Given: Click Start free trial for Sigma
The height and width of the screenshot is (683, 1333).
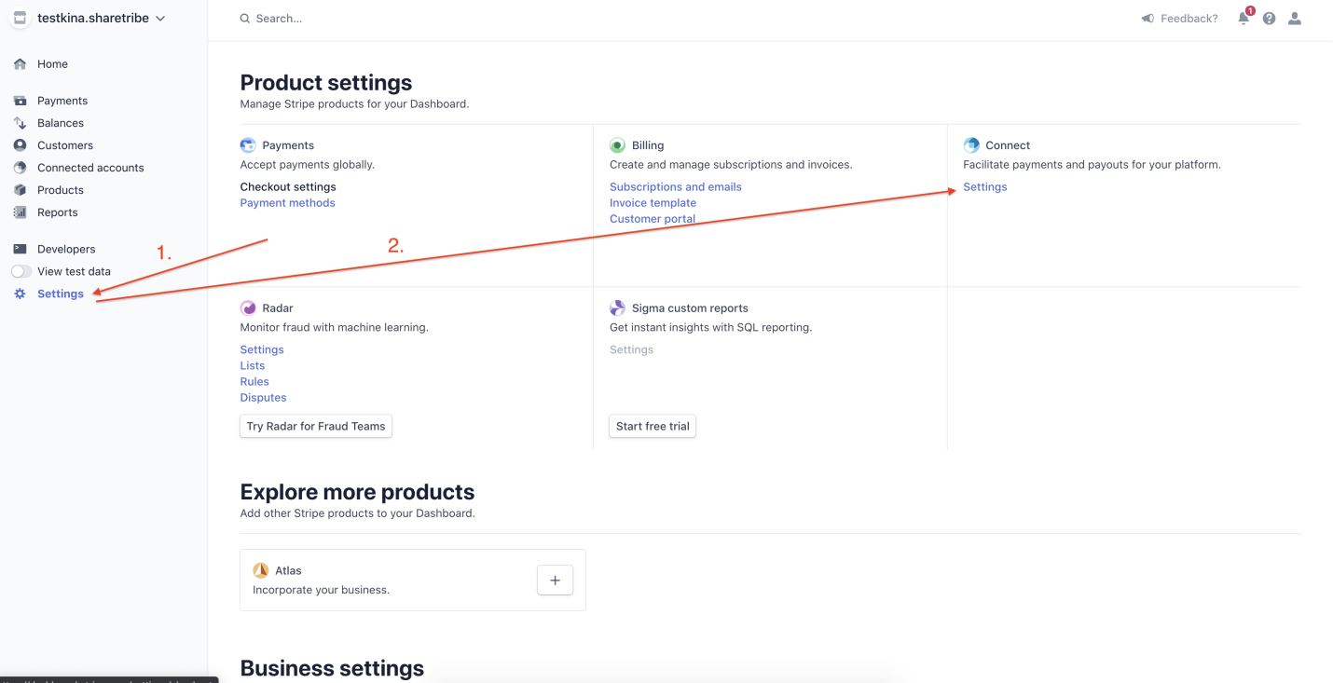Looking at the screenshot, I should click(652, 426).
